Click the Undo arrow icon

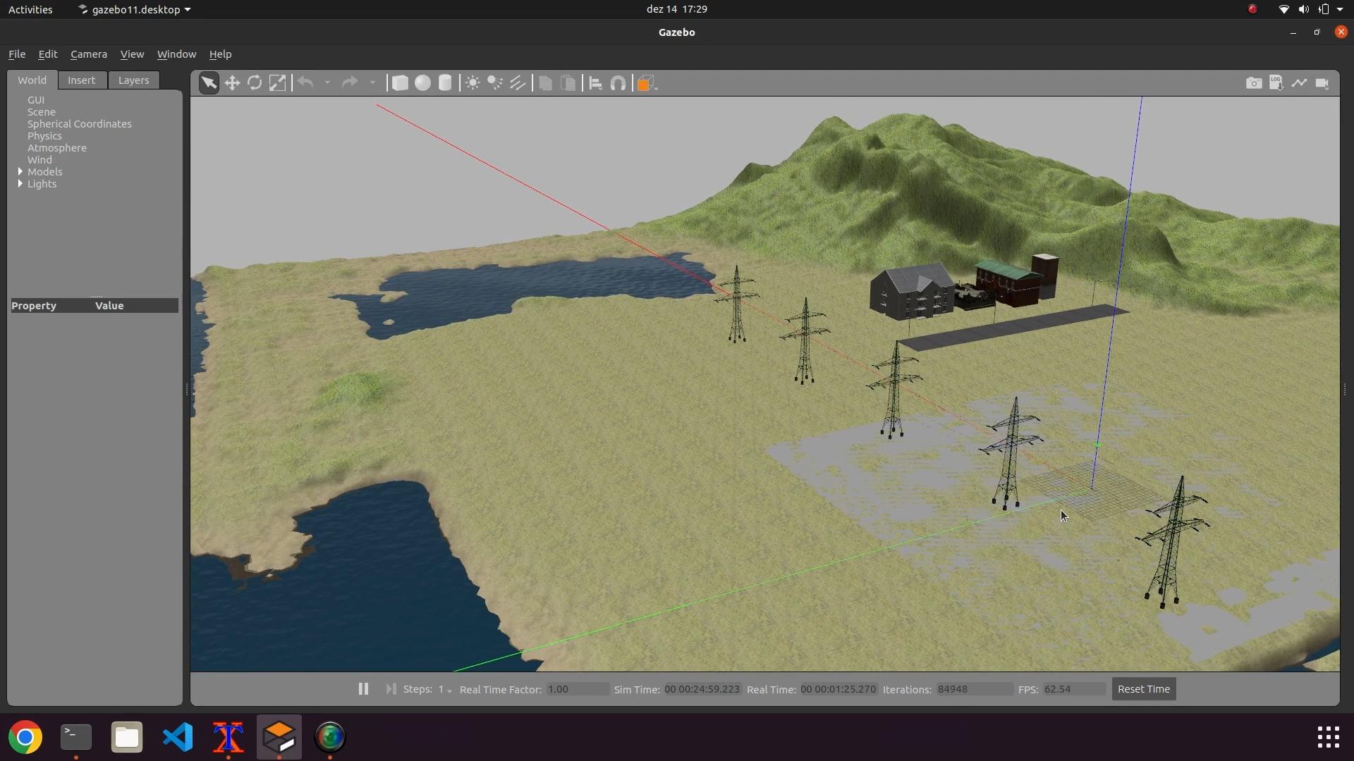tap(305, 83)
